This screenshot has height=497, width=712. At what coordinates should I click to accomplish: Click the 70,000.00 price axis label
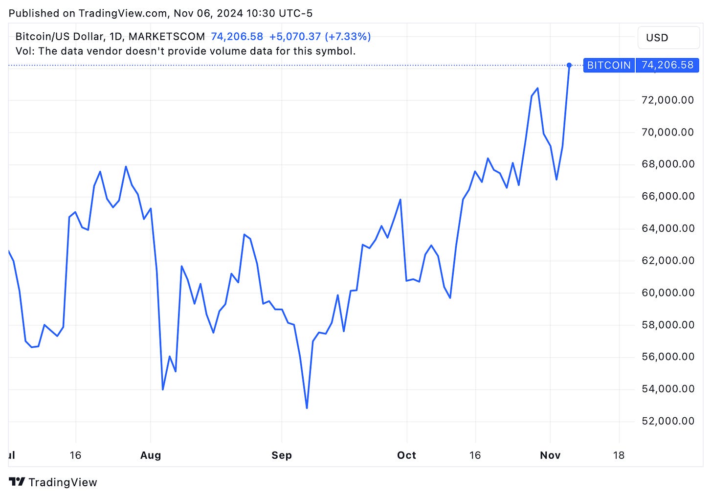[x=667, y=132]
